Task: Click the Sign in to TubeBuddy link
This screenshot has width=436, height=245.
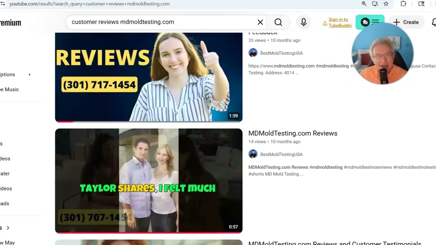Action: point(340,22)
